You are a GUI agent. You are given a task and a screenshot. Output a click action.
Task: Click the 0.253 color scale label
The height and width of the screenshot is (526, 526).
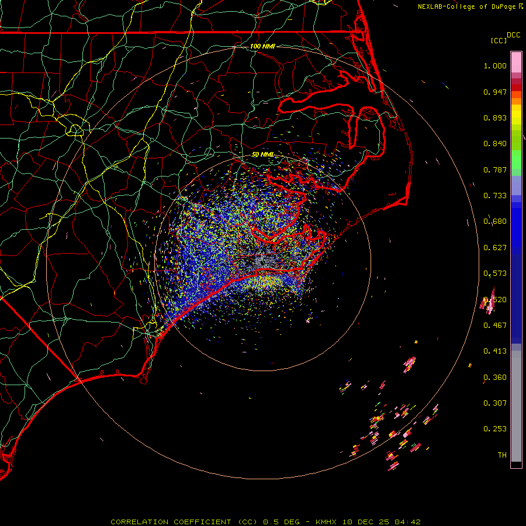pyautogui.click(x=495, y=429)
